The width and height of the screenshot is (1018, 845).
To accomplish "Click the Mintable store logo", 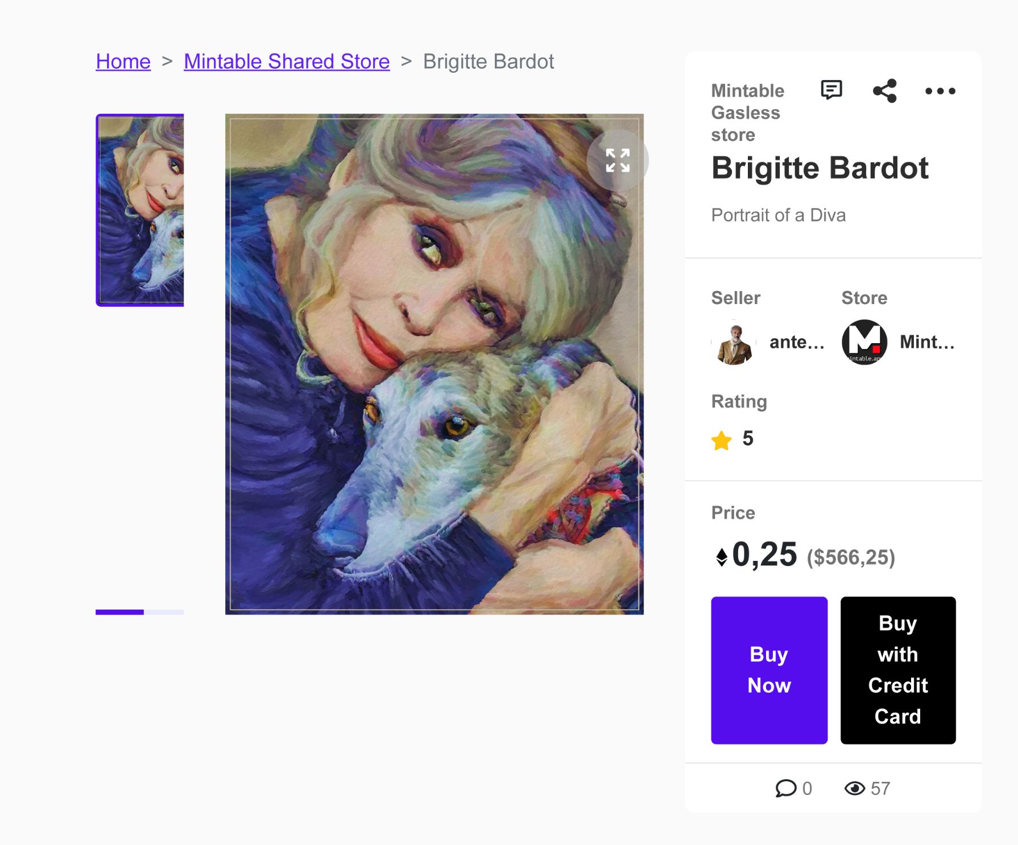I will (864, 342).
